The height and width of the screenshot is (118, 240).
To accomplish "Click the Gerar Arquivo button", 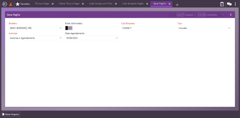I will [x=11, y=114].
